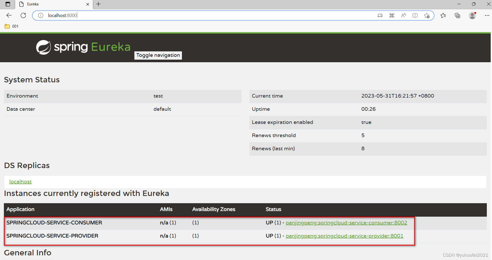Open the tab actions menu icon
Image resolution: width=492 pixels, height=260 pixels.
click(8, 4)
